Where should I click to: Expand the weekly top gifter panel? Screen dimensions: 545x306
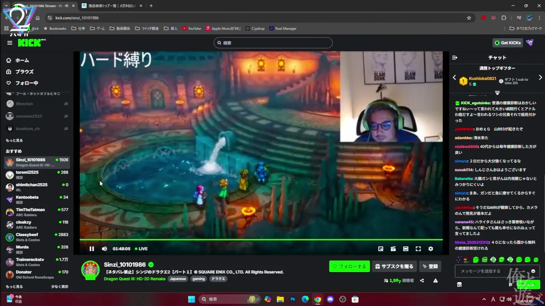pyautogui.click(x=497, y=93)
